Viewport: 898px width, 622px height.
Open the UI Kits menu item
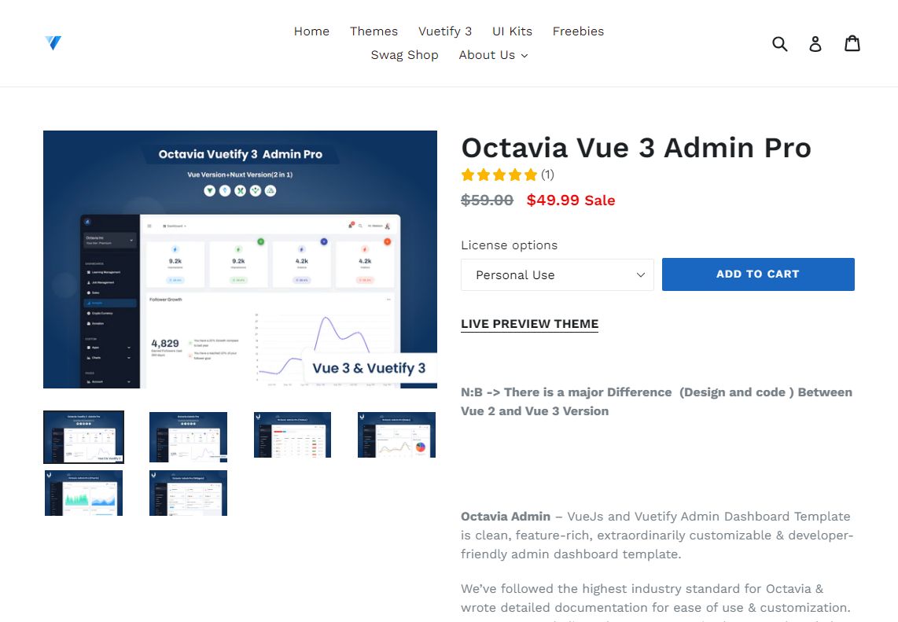click(x=512, y=31)
